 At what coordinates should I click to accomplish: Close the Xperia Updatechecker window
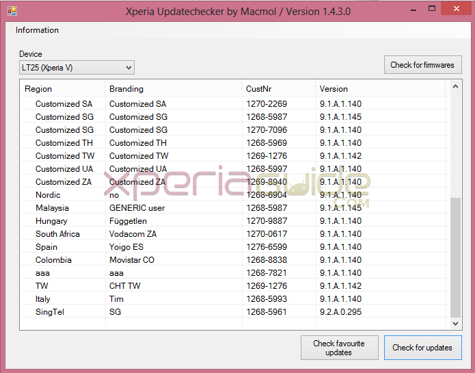457,9
